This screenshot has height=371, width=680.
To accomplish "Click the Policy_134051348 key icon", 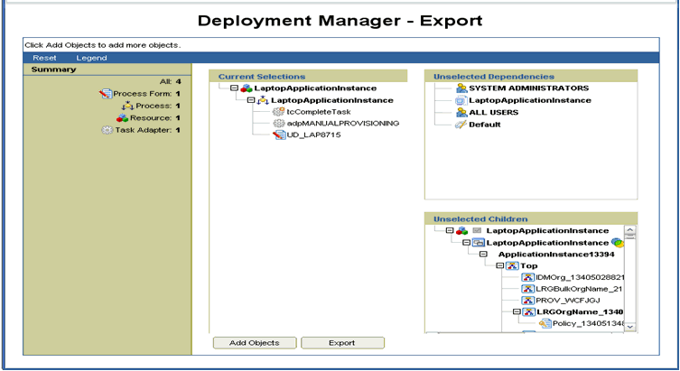I will pos(545,324).
